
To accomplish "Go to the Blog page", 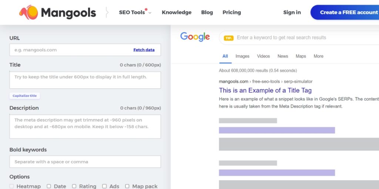I will pyautogui.click(x=207, y=12).
